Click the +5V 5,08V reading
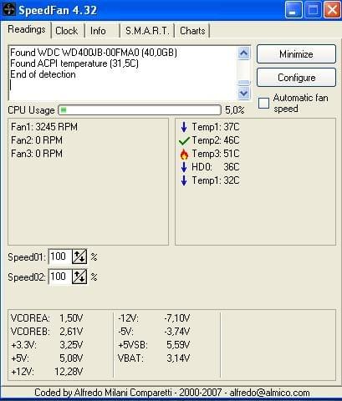 (x=47, y=358)
